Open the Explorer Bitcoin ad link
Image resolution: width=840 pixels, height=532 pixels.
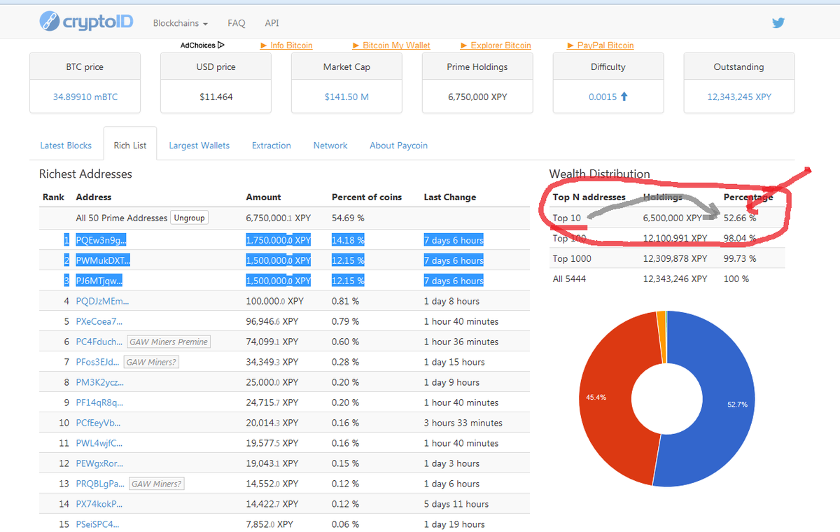click(496, 45)
